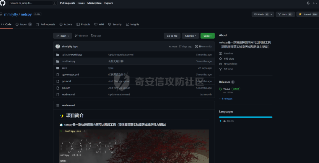Show the + 4 releases link

tap(226, 99)
